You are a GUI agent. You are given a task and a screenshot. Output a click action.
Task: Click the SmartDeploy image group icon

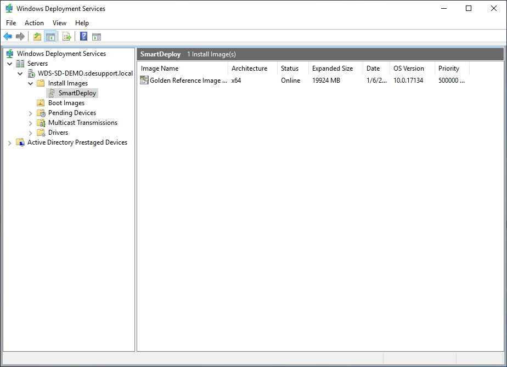[52, 93]
